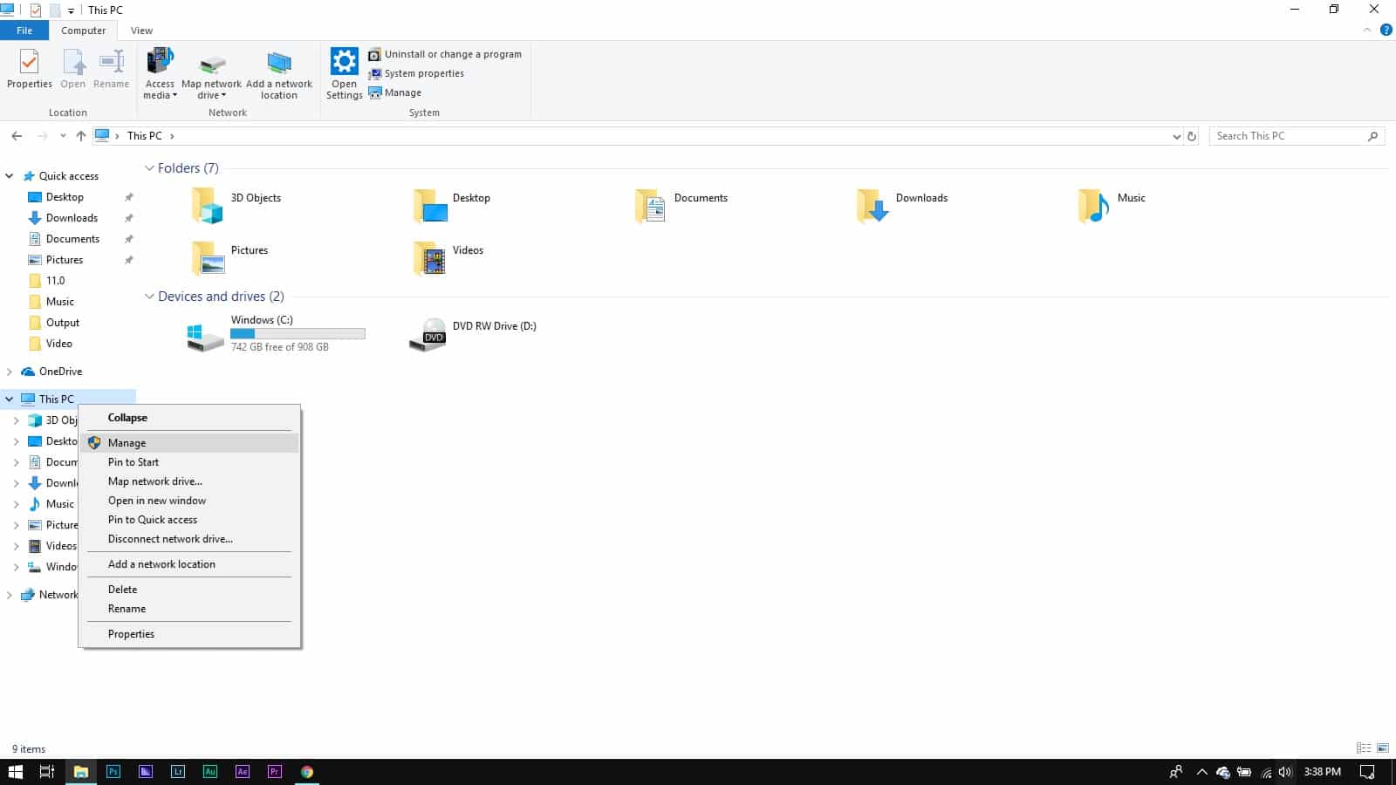Open Lightroom from the taskbar
The height and width of the screenshot is (785, 1396).
(x=177, y=771)
